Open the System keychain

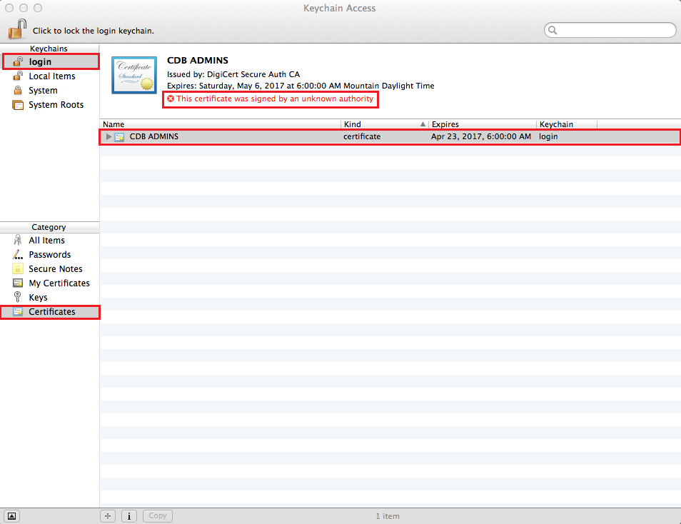click(x=43, y=91)
